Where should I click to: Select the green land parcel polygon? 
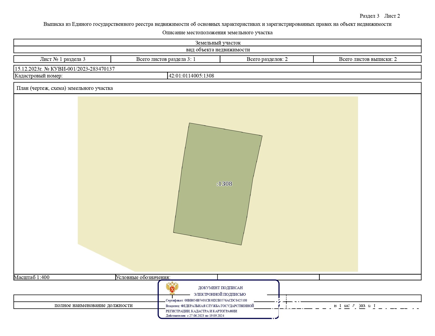click(x=218, y=184)
